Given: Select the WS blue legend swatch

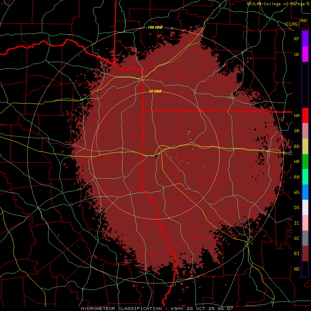Looking at the screenshot, I should [x=305, y=192].
